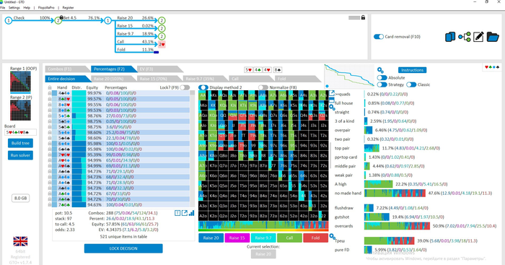Select the magenta Raise 15 color button
Screen dimensions: 505x265
pyautogui.click(x=237, y=238)
